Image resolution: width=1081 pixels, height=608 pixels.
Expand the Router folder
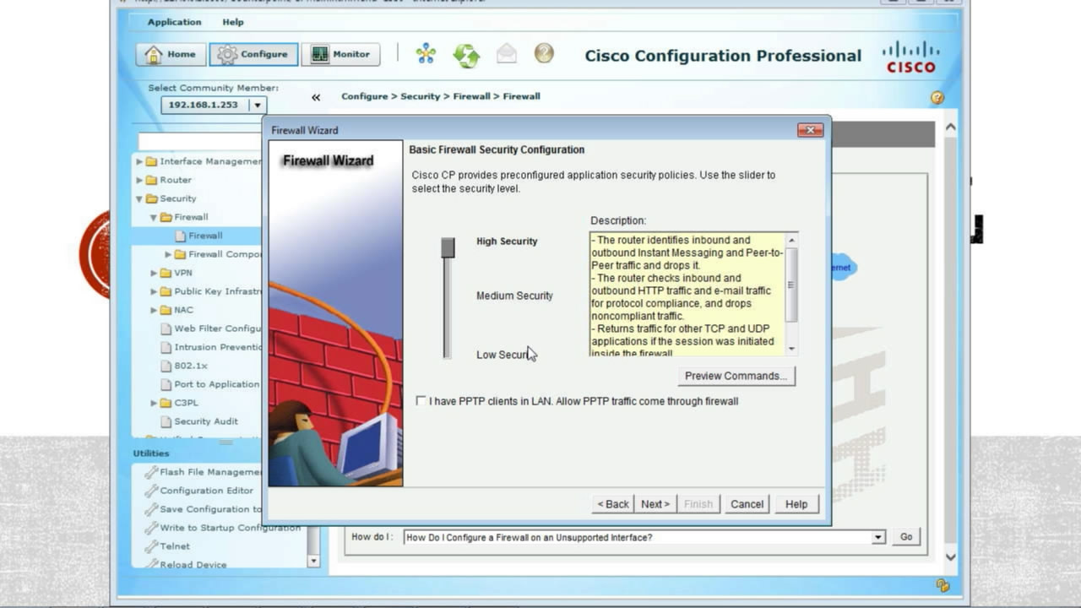(x=139, y=180)
